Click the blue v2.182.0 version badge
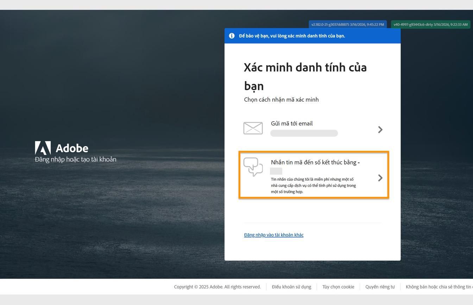This screenshot has width=473, height=305. (347, 24)
